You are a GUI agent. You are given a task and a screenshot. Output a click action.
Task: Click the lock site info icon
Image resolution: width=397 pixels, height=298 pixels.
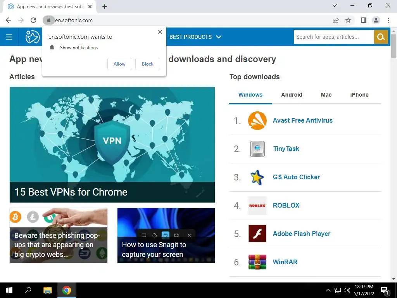tap(48, 20)
